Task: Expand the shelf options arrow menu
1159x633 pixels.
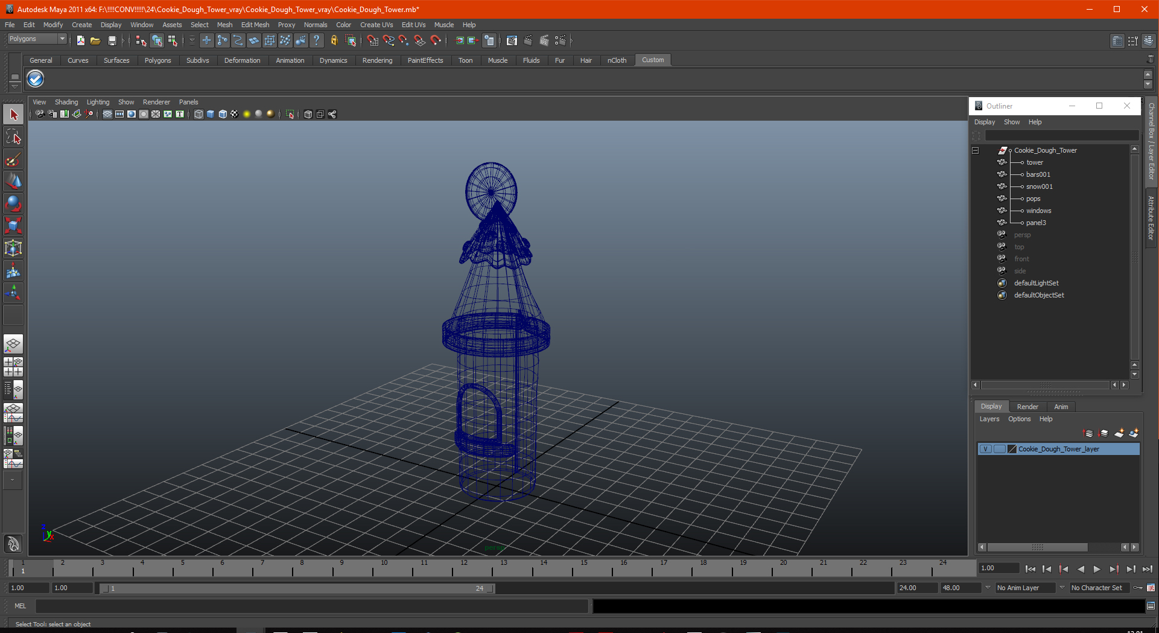Action: (x=14, y=86)
